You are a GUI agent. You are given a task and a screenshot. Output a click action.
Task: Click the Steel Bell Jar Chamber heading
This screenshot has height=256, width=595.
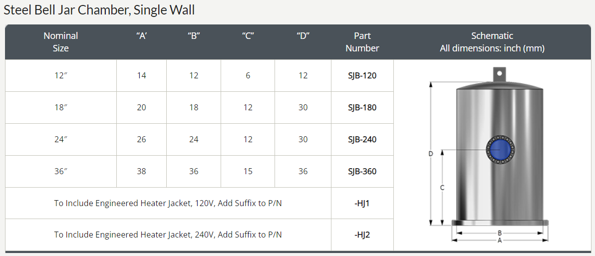tap(99, 10)
